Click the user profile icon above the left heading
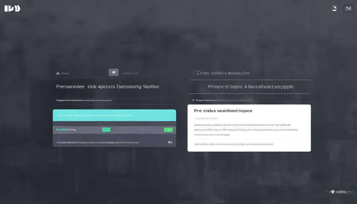This screenshot has height=204, width=357. (58, 73)
